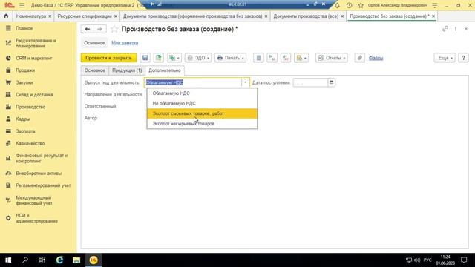Screen dimensions: 475x267
Task: Open the taskbar search magnifier
Action: coord(24,260)
